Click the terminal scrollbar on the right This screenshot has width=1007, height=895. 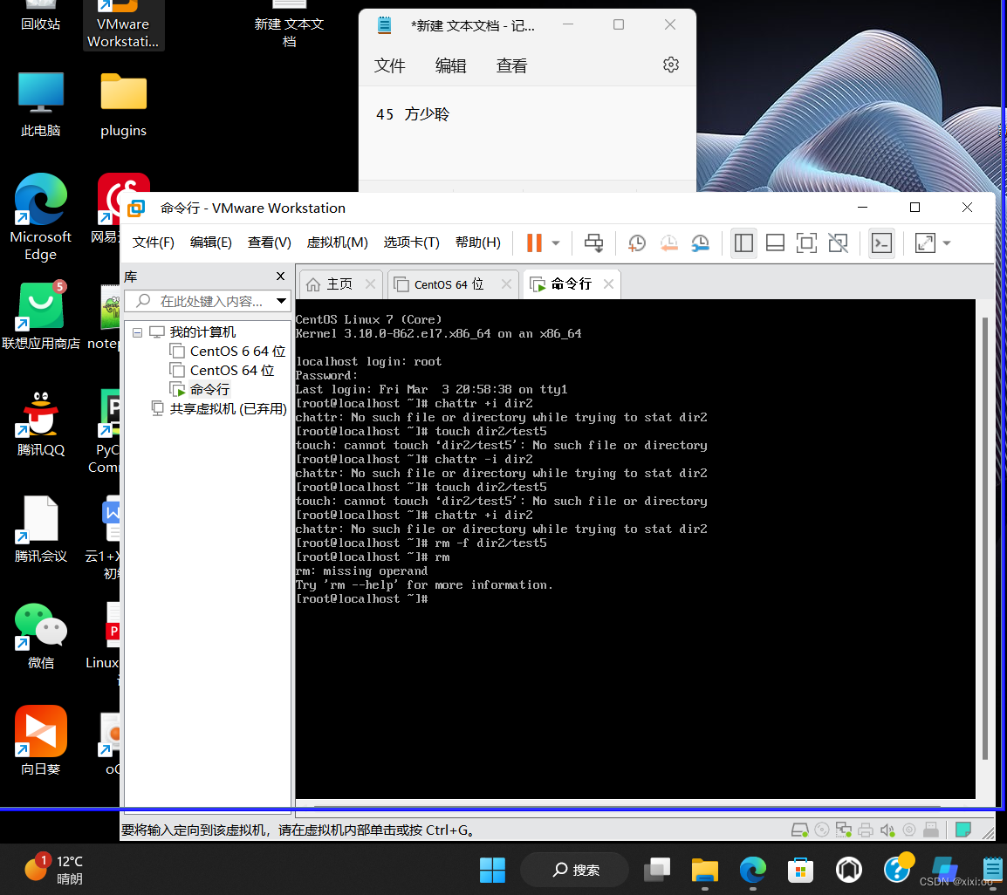(985, 537)
